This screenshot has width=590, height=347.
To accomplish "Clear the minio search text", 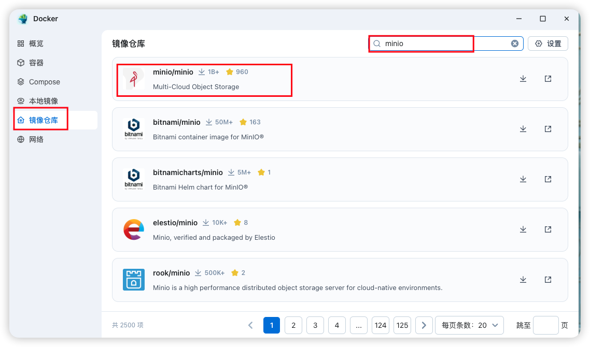I will pos(515,44).
